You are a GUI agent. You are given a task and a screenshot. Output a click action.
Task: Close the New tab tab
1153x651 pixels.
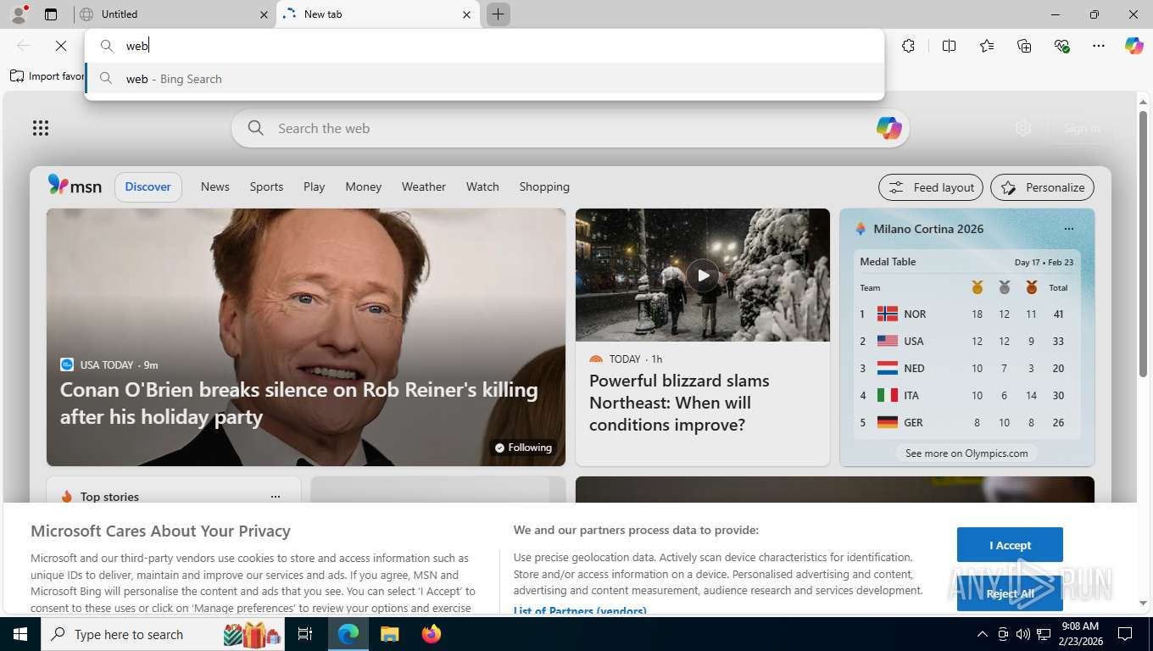coord(466,14)
